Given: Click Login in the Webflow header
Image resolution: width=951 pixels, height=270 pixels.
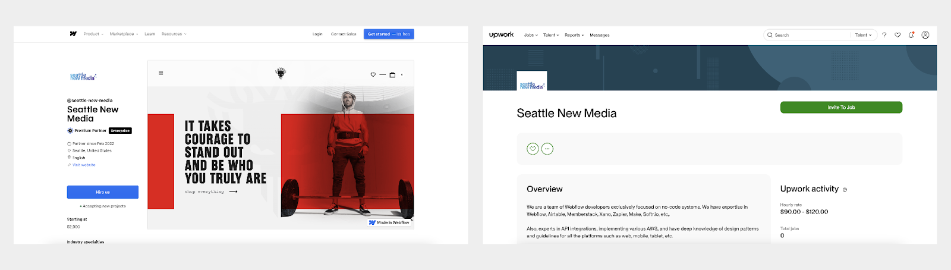Looking at the screenshot, I should point(317,34).
